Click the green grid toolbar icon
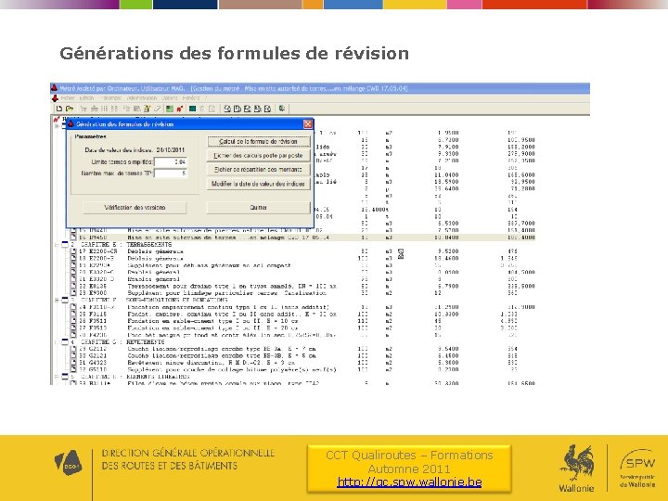The width and height of the screenshot is (668, 501). (x=170, y=109)
